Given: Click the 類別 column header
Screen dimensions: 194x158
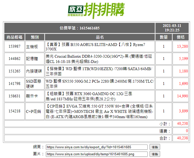Looking at the screenshot, I should tap(35, 37).
